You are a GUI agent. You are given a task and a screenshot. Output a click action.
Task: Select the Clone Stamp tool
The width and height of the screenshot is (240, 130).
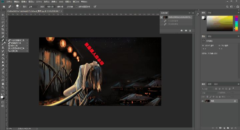(x=3, y=48)
